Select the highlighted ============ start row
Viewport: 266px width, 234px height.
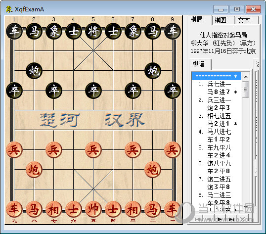click(216, 76)
